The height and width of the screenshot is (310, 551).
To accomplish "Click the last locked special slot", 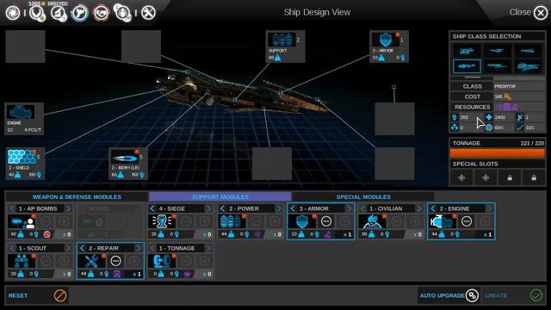I will pos(534,177).
